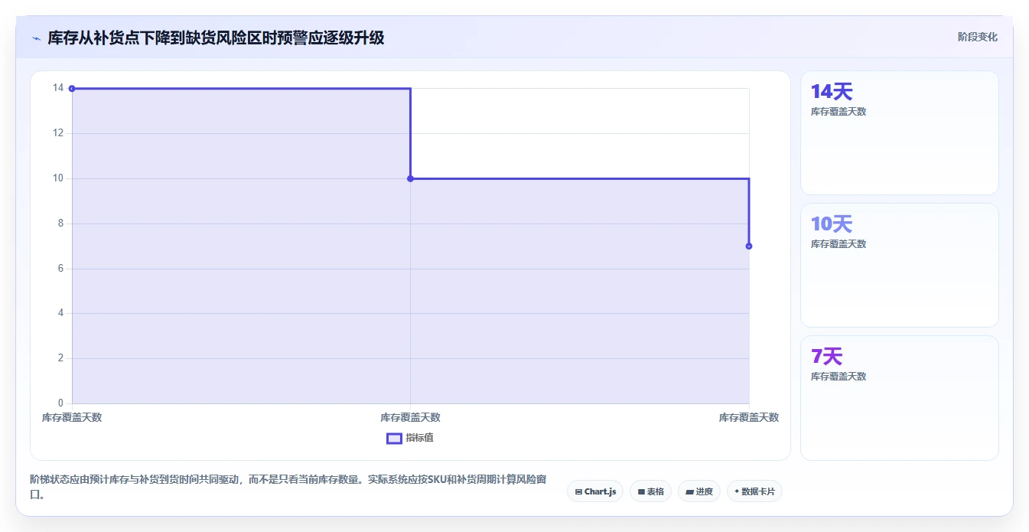Select the 进度 tag chip
Screen dimensions: 1029x532
coord(699,491)
